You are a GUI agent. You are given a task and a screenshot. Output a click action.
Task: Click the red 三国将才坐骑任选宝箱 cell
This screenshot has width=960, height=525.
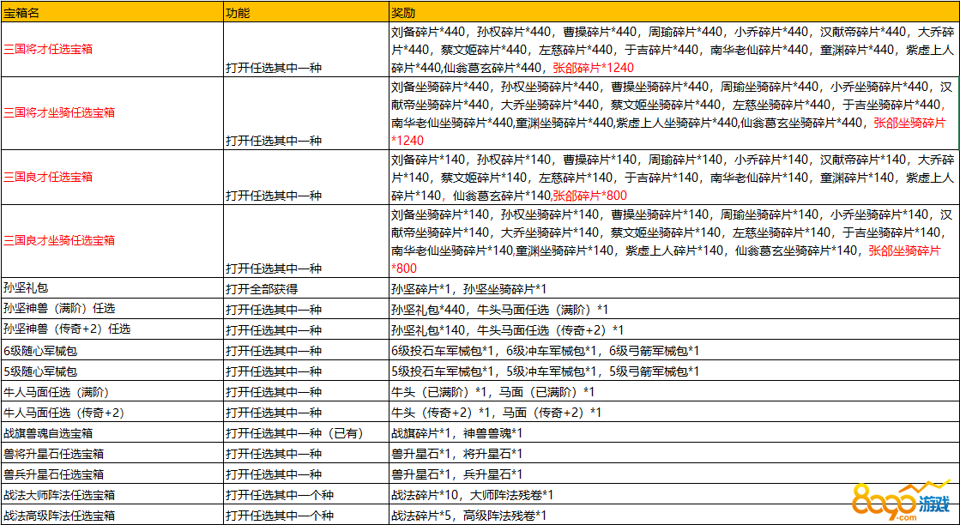tap(59, 112)
